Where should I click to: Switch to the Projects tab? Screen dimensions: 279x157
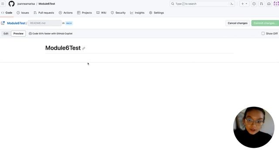(x=85, y=13)
